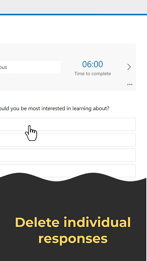Select the third answer option box

coord(68,155)
